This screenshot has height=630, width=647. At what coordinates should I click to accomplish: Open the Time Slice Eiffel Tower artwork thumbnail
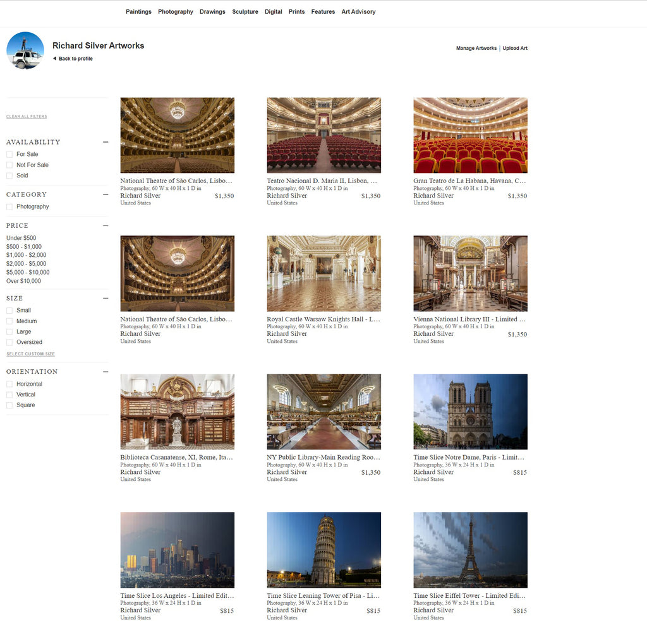pos(470,550)
